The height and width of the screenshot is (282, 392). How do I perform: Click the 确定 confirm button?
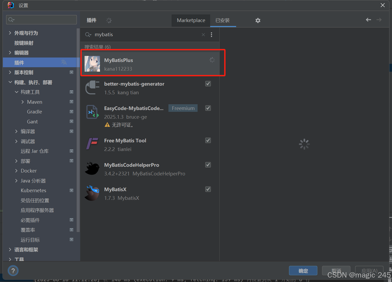[x=303, y=270]
